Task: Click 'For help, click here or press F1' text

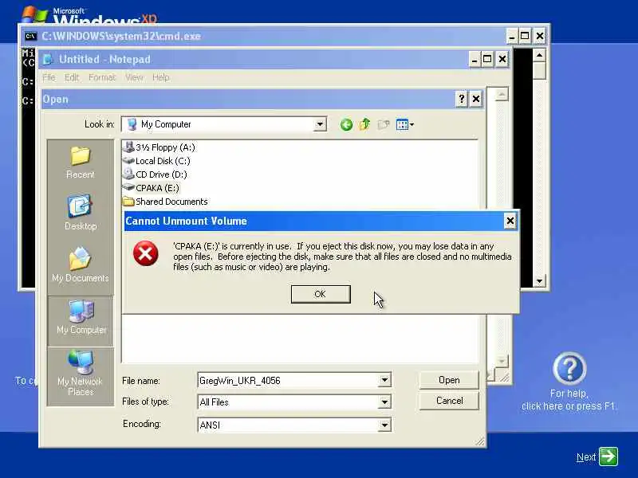Action: [569, 400]
